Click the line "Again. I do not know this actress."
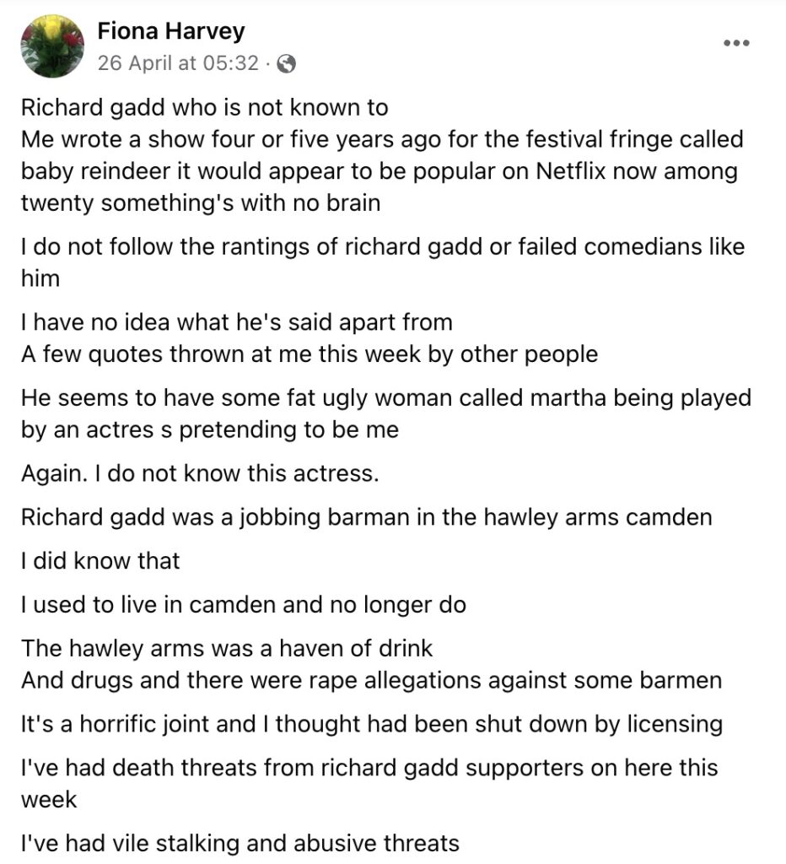The width and height of the screenshot is (786, 864). 200,473
